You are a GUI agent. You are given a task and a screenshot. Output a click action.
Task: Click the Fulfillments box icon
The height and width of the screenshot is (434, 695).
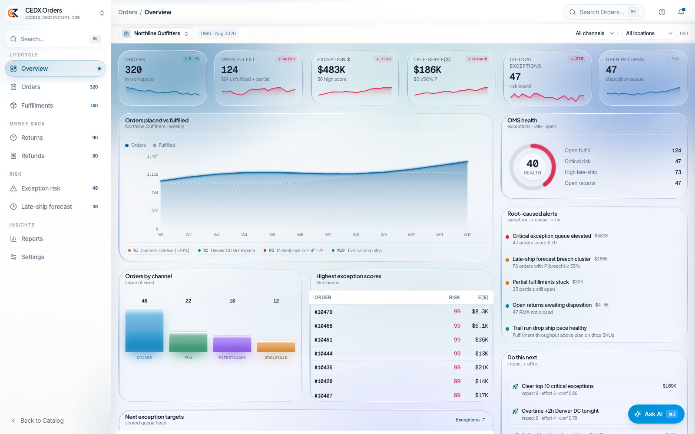[13, 105]
